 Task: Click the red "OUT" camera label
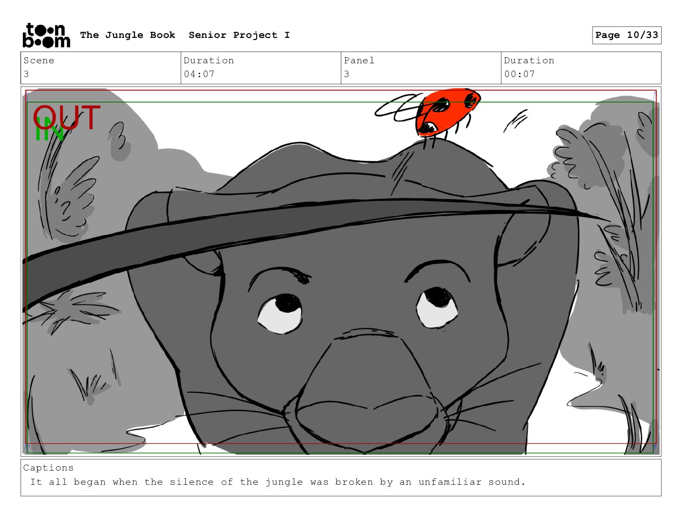click(67, 117)
